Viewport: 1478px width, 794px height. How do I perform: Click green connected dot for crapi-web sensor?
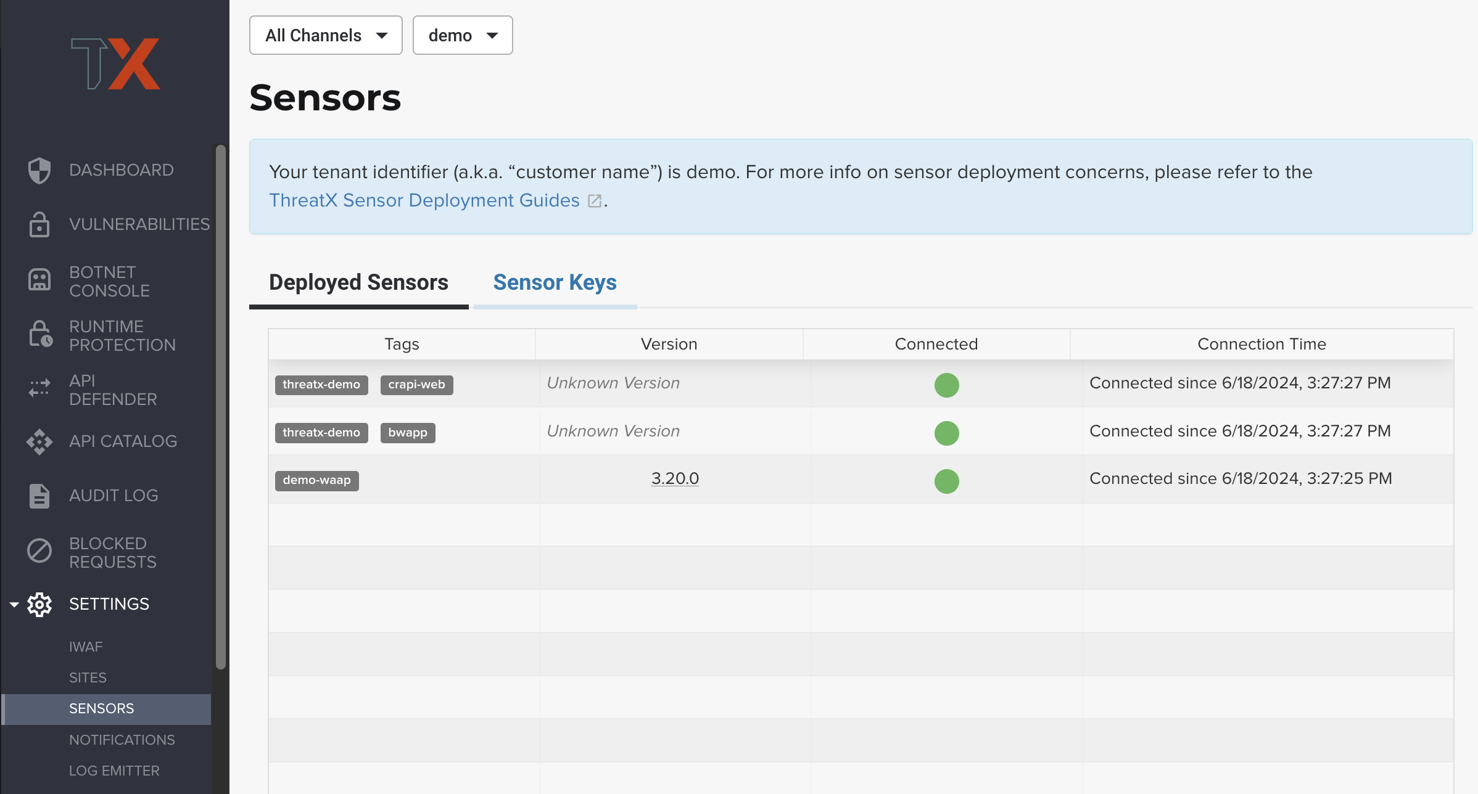tap(946, 385)
